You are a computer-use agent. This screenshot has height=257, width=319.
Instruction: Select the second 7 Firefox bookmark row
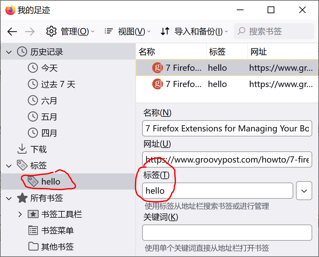click(227, 84)
